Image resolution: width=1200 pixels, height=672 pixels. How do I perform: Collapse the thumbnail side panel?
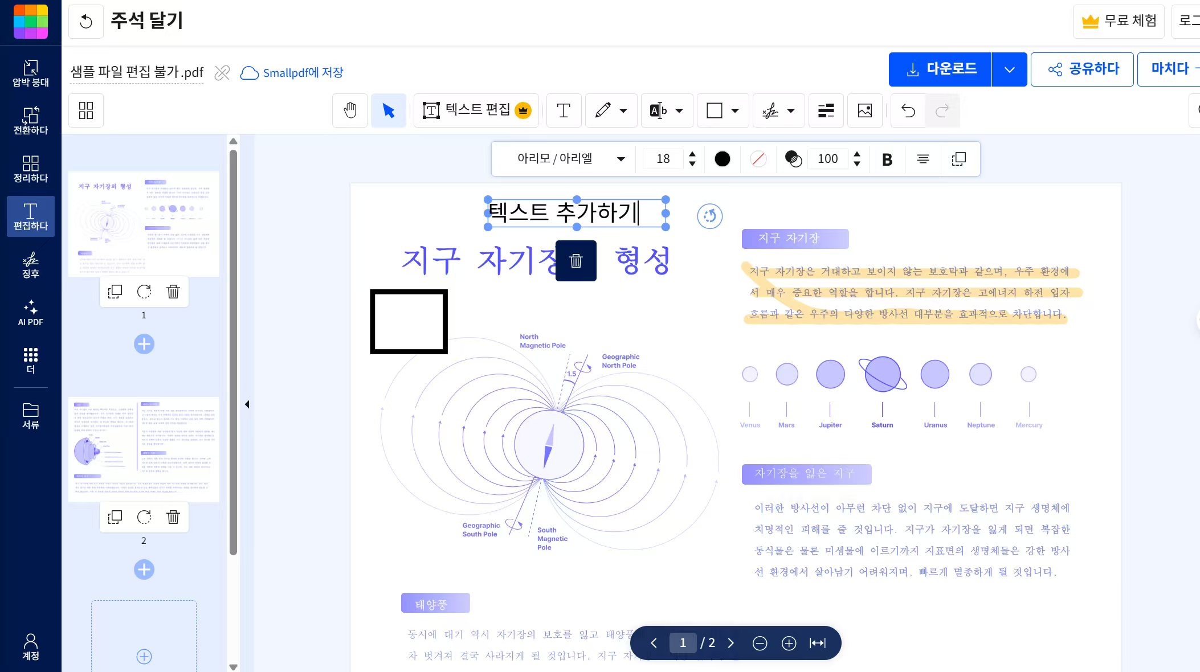point(247,404)
